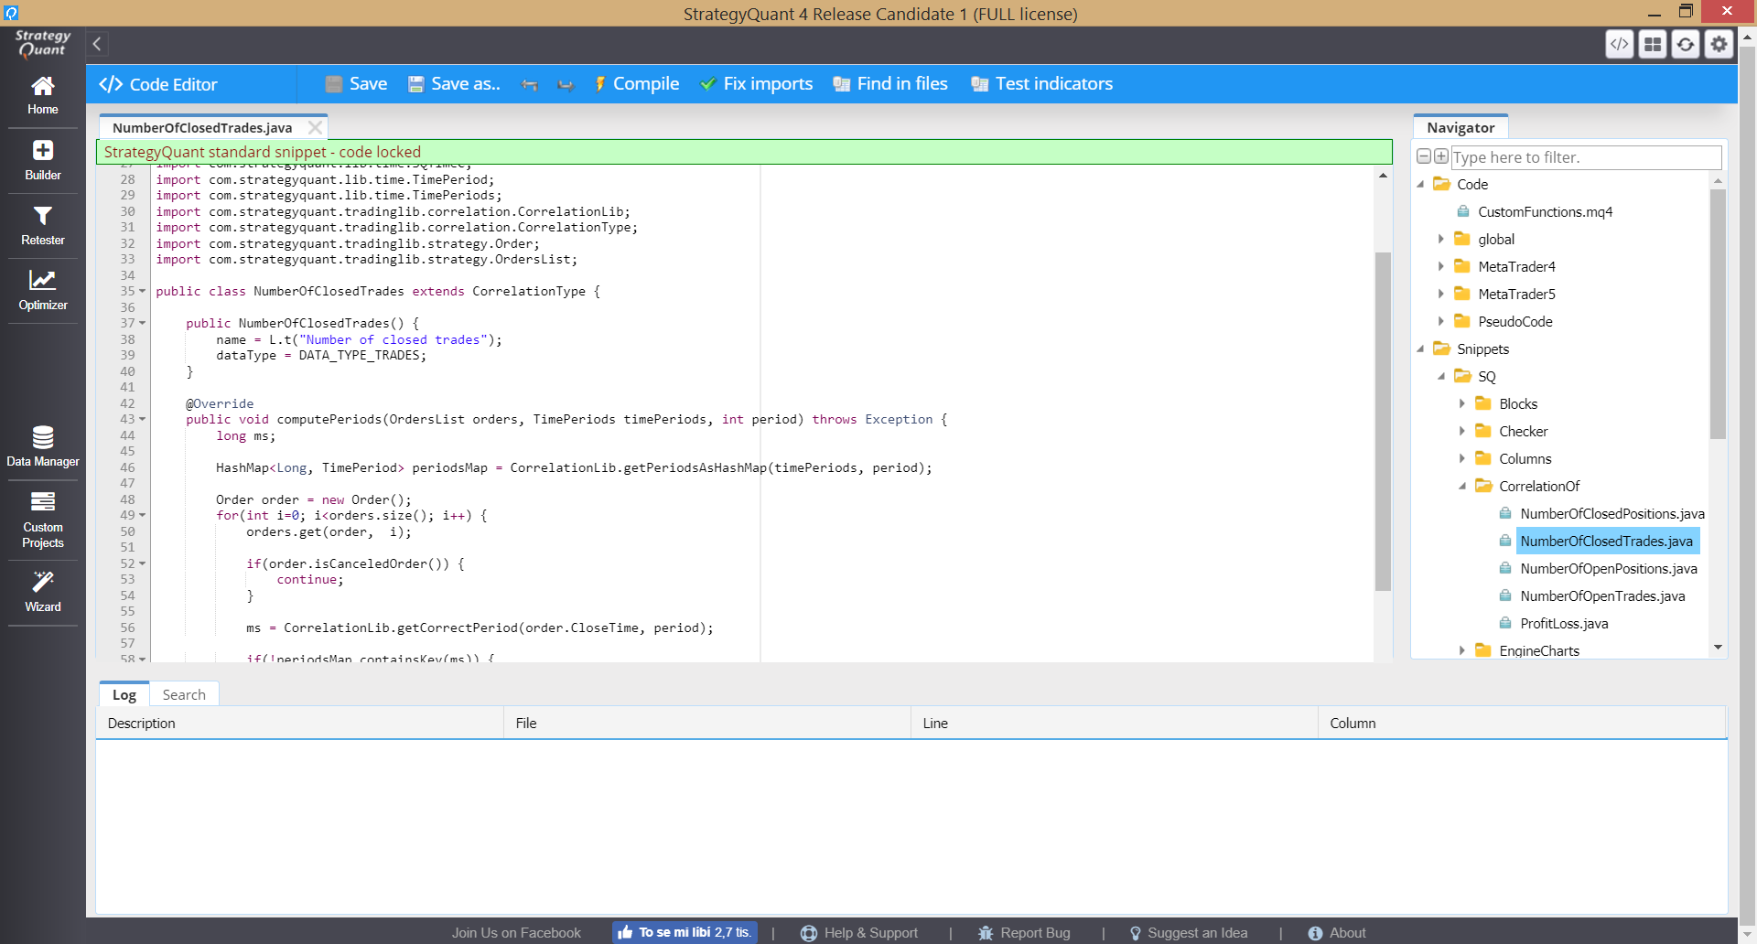Collapse the CorrelationOf folder
The image size is (1757, 944).
pyautogui.click(x=1462, y=486)
